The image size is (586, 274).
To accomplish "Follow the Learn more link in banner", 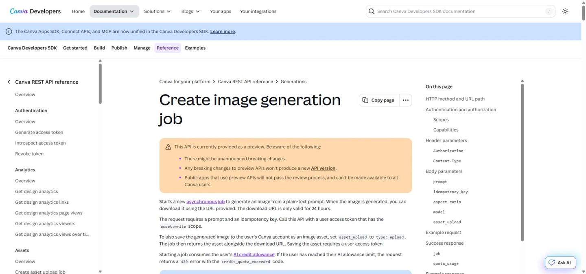I will point(222,32).
